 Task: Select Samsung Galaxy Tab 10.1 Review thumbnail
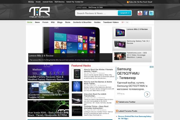click(x=120, y=44)
